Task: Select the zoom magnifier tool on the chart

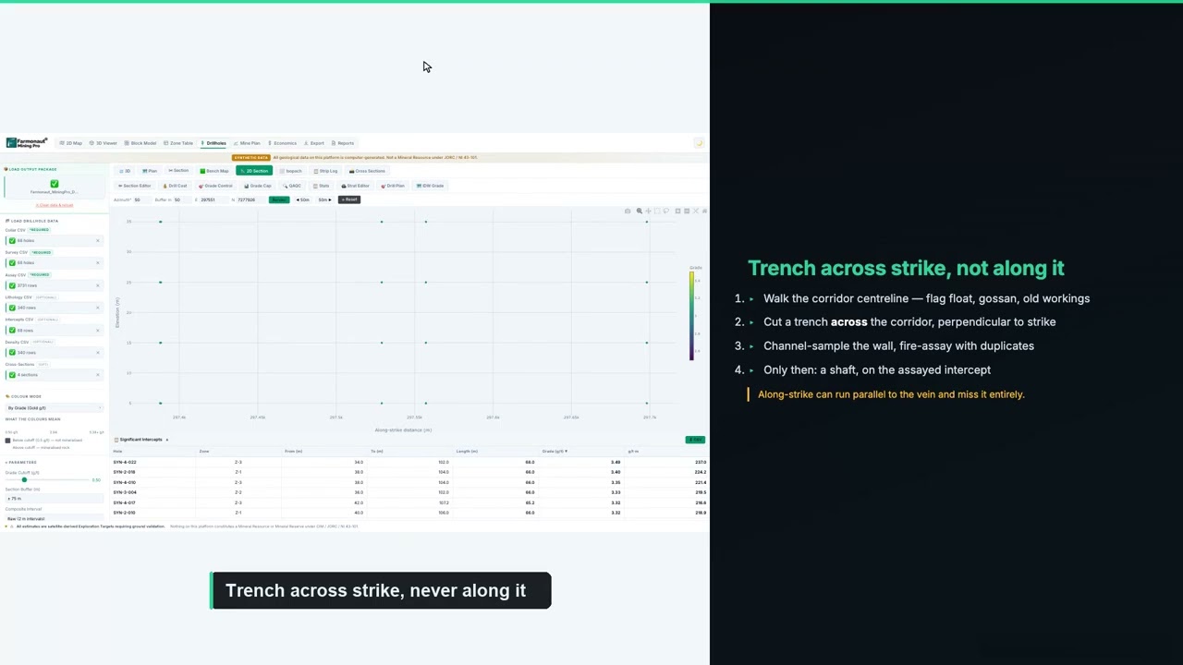Action: 639,212
